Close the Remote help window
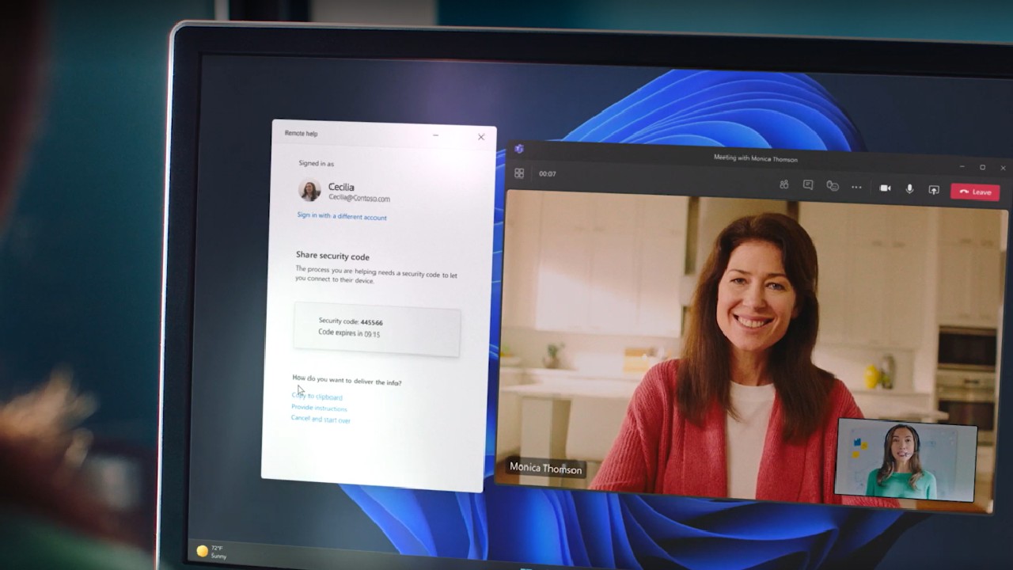This screenshot has height=570, width=1013. pos(480,137)
